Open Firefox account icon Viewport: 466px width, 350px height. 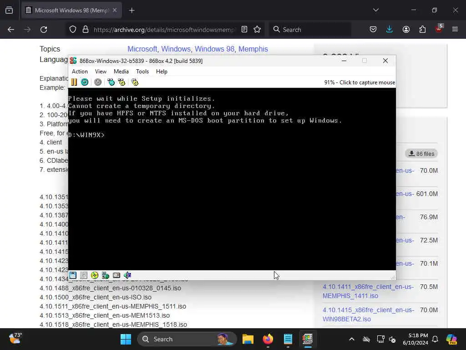point(406,29)
